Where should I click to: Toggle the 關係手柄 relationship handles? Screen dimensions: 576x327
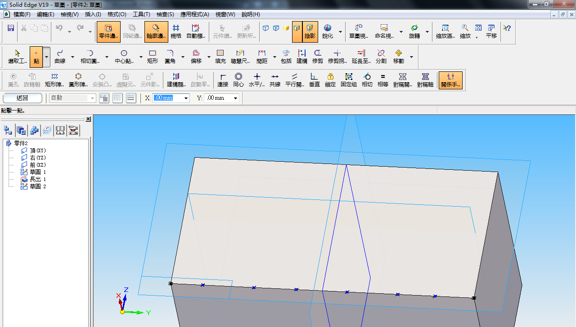450,80
